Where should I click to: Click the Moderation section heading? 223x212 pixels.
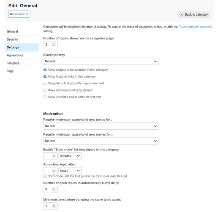[x=53, y=114]
